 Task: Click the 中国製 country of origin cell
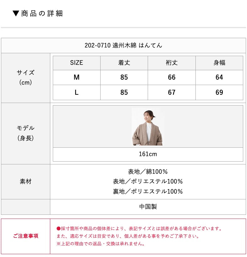[148, 207]
